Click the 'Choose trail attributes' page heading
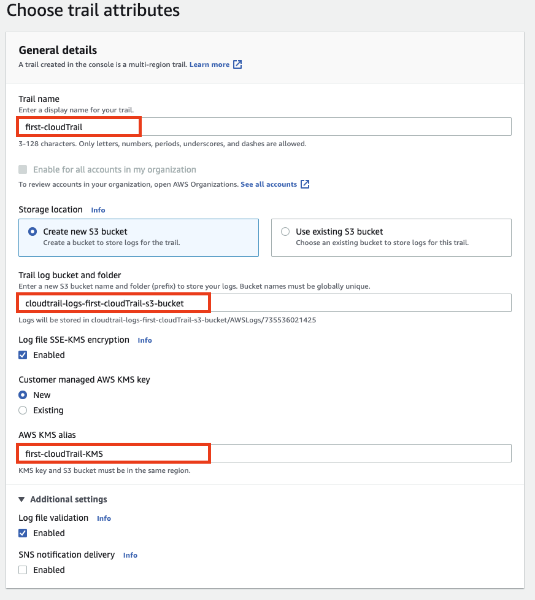Viewport: 535px width, 600px height. click(93, 10)
